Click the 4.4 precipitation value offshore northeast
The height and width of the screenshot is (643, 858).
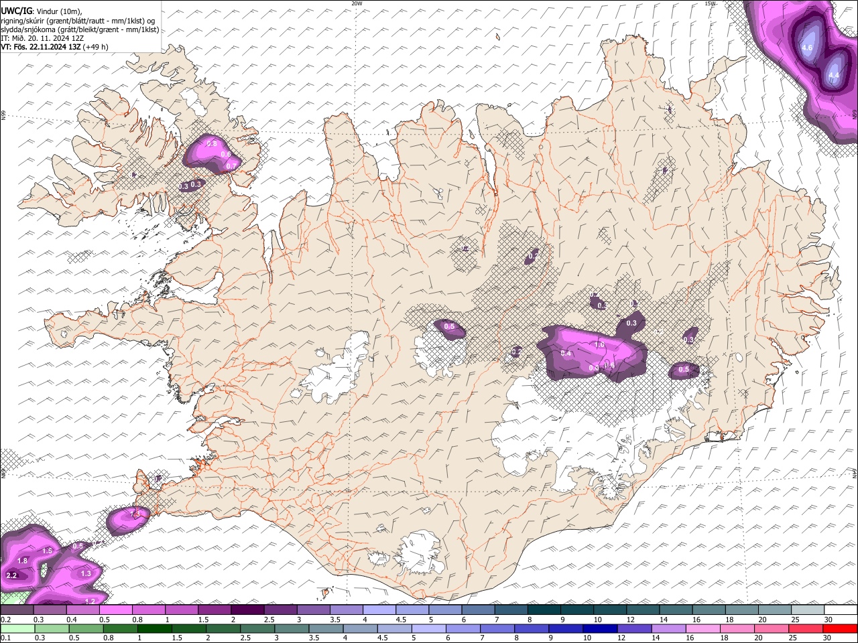coord(834,76)
